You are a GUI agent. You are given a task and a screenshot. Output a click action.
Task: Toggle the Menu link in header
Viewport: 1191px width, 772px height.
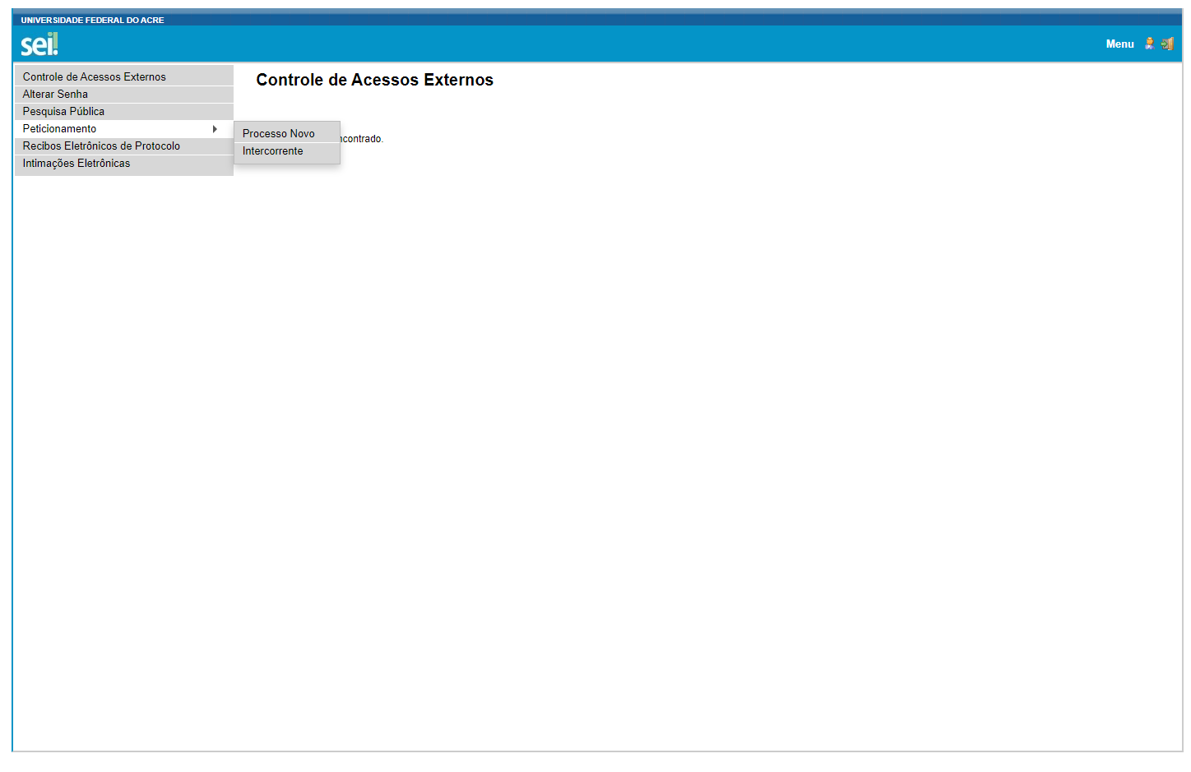(x=1119, y=44)
